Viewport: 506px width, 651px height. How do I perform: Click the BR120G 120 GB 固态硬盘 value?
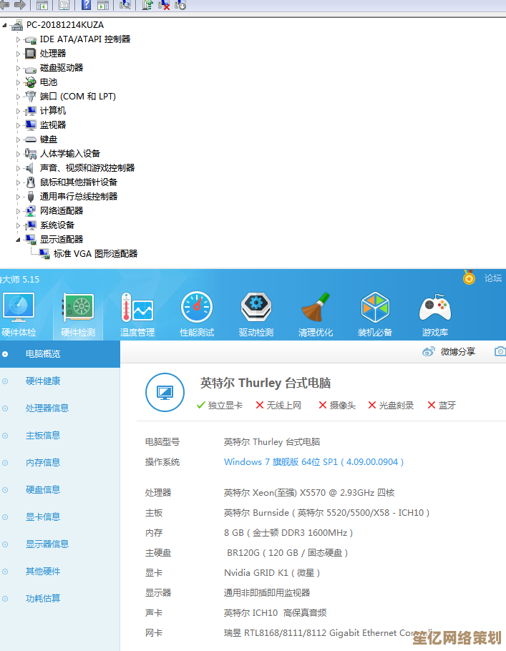pyautogui.click(x=287, y=553)
